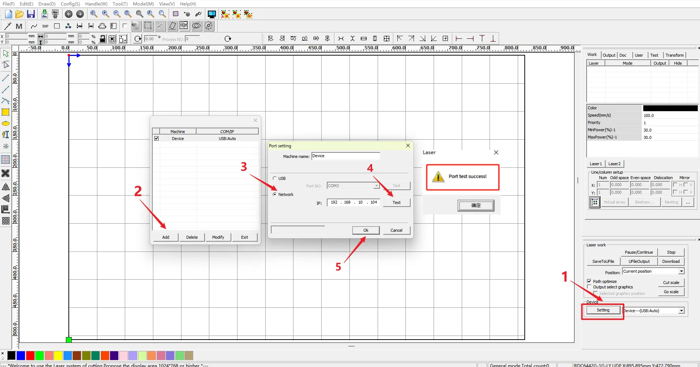Expand the Current position dropdown
Viewport: 700px width, 367px height.
pos(681,271)
